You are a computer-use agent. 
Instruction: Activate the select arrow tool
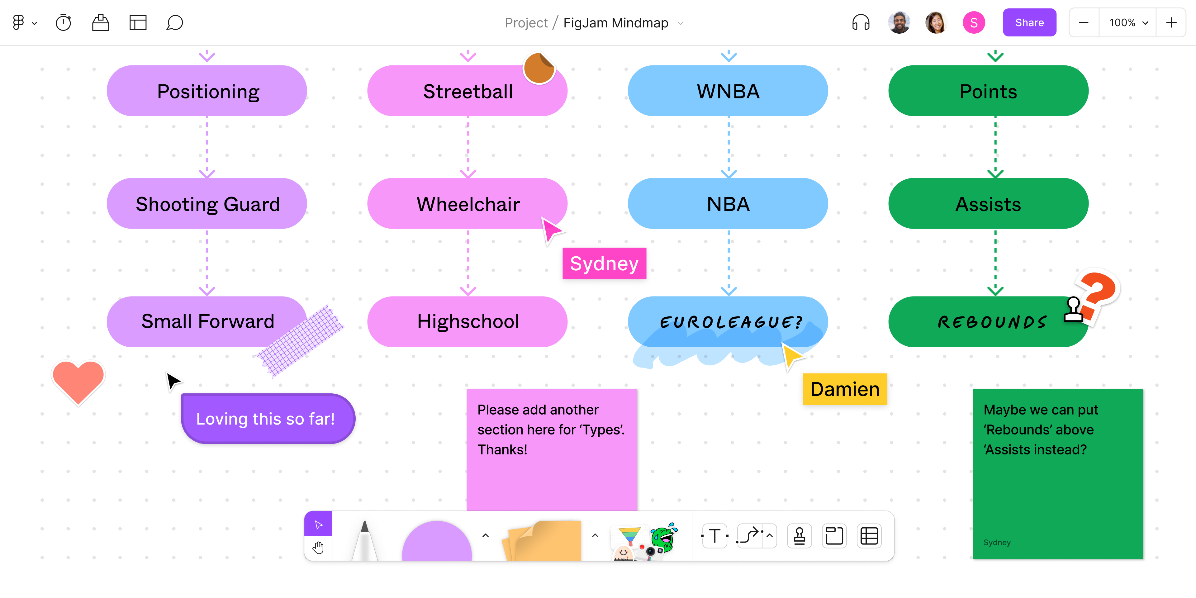318,524
